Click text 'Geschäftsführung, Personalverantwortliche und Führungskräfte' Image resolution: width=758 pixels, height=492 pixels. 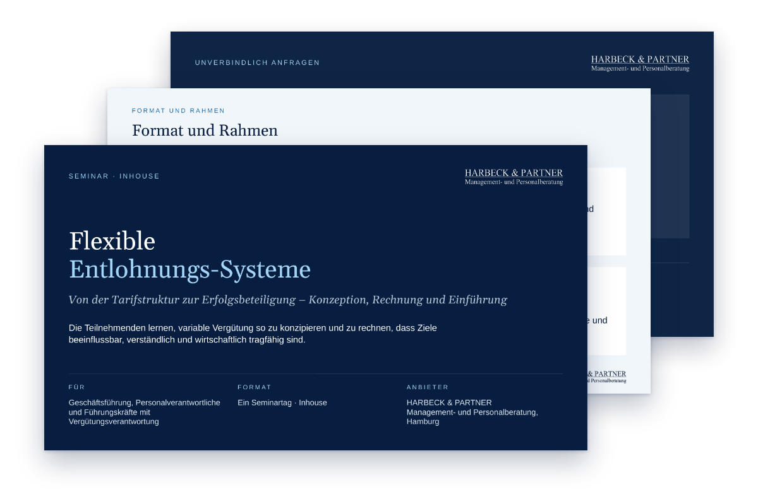pyautogui.click(x=145, y=412)
